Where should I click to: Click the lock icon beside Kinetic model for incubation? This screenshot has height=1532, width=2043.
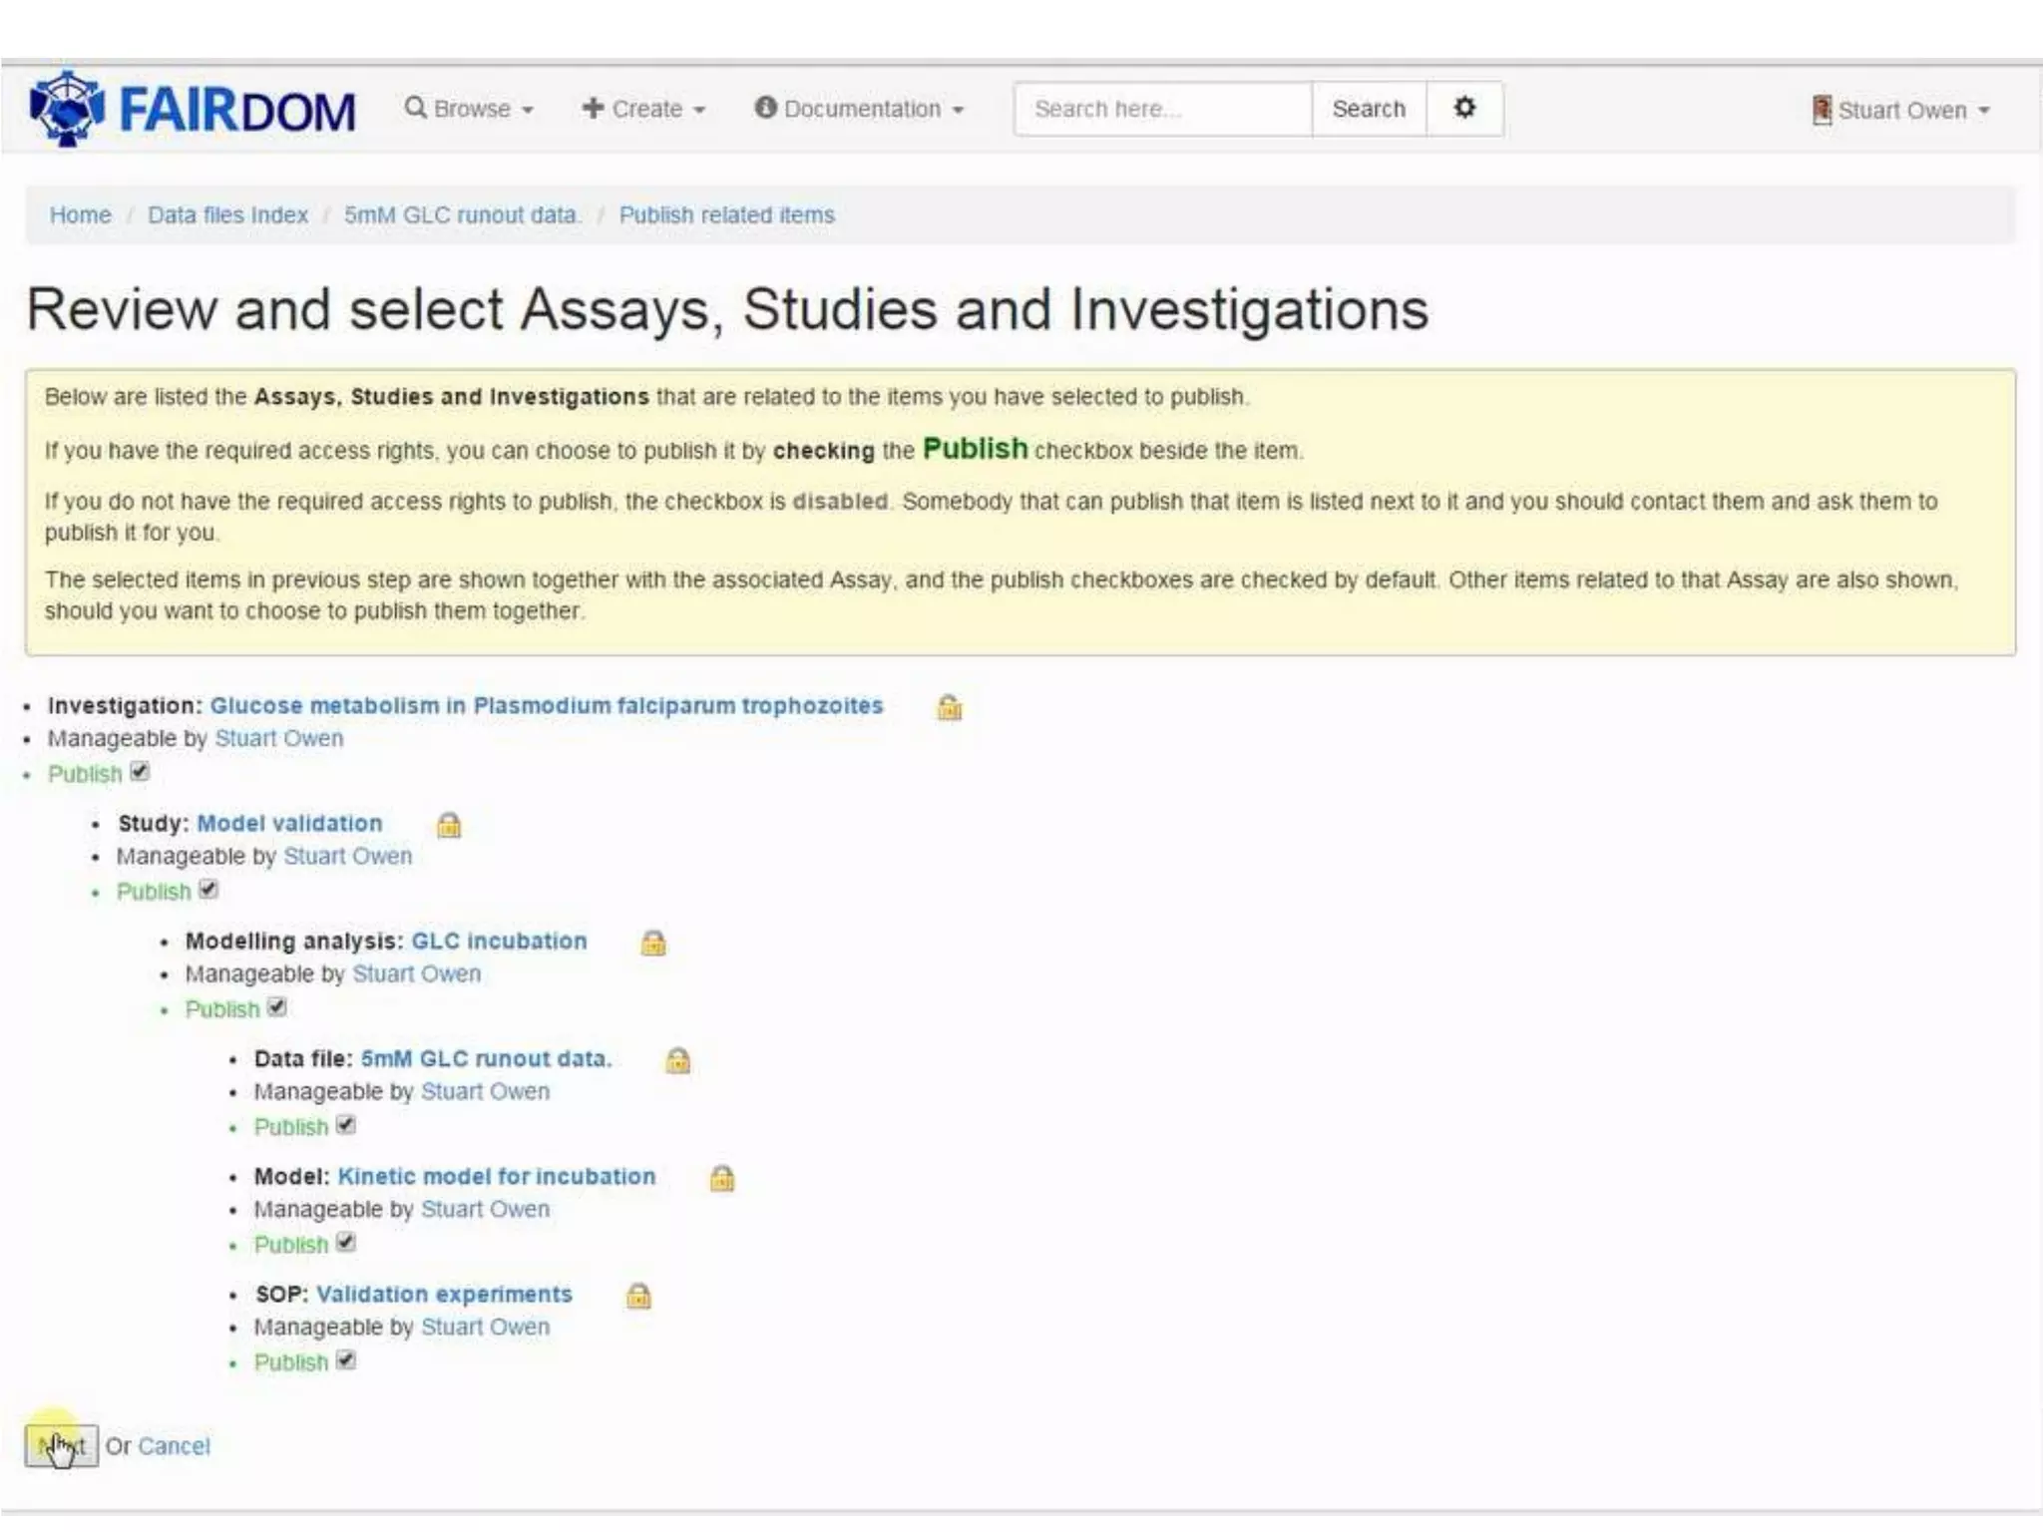point(721,1178)
